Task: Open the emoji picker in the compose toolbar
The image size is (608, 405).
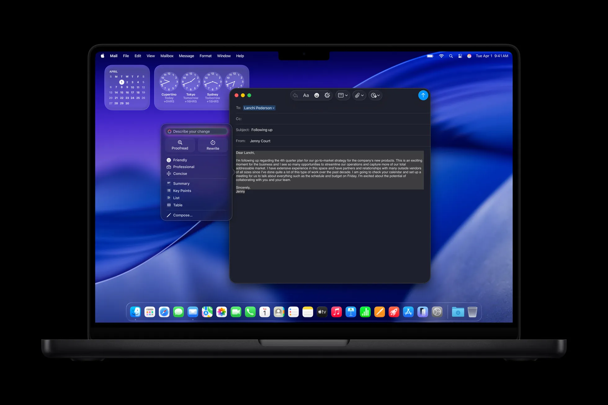Action: (316, 95)
